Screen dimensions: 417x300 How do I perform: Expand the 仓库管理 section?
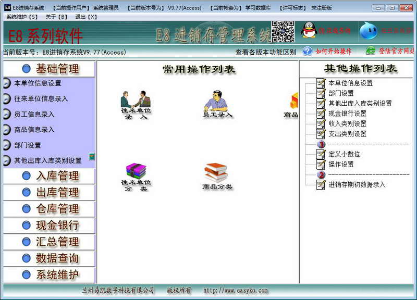(x=49, y=209)
